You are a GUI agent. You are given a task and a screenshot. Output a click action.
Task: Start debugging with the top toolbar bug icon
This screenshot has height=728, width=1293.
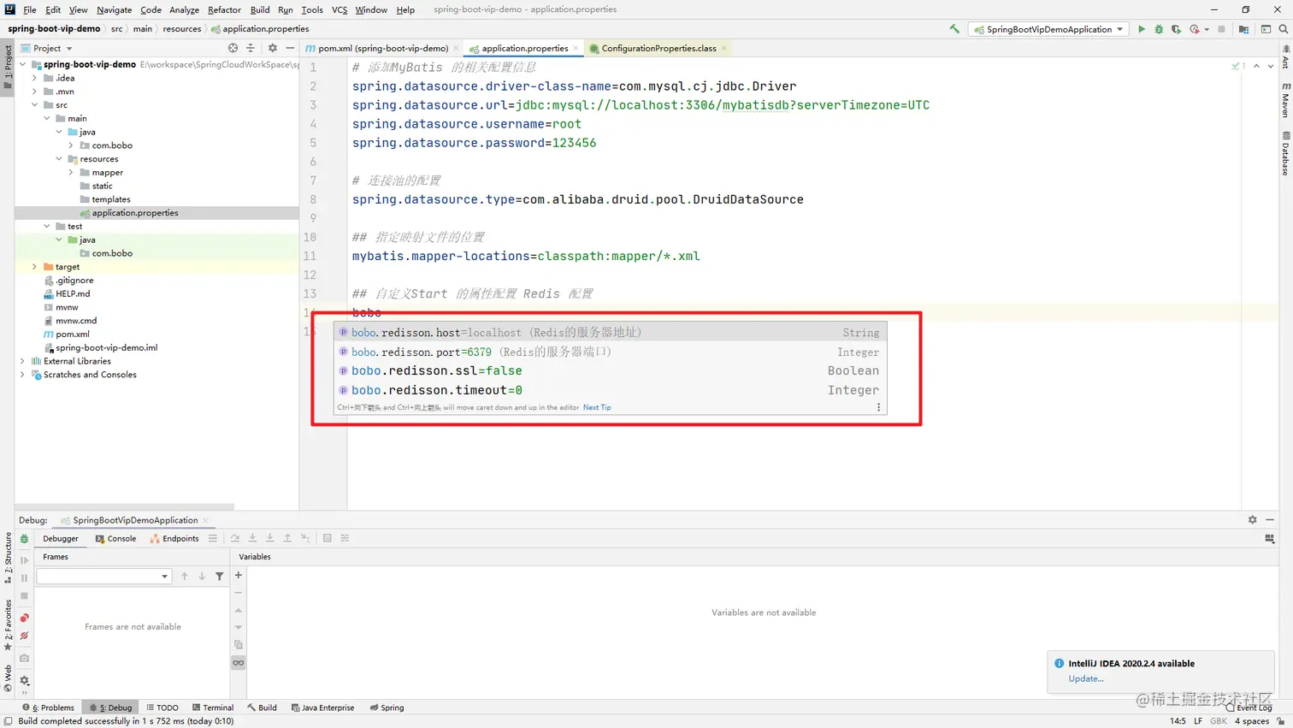pyautogui.click(x=1159, y=29)
